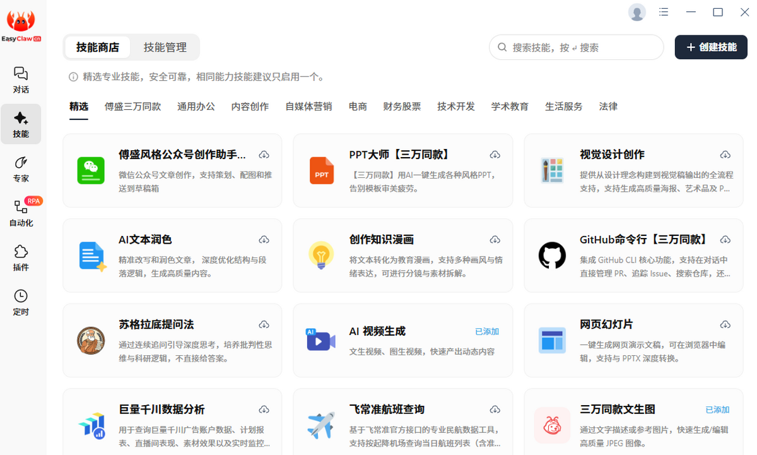757x455 pixels.
Task: Click the 创建技能 button
Action: pos(711,47)
